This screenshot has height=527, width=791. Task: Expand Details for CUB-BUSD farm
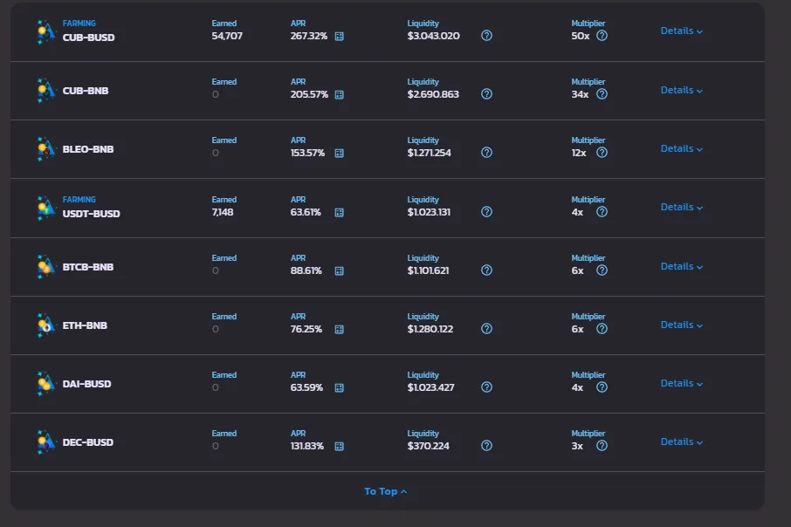pos(682,31)
